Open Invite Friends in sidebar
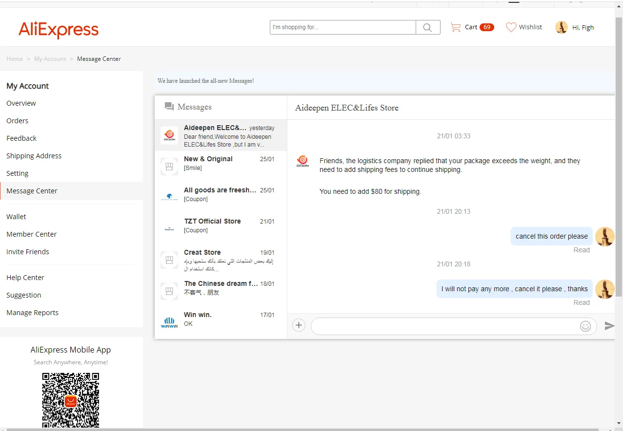 [x=27, y=252]
